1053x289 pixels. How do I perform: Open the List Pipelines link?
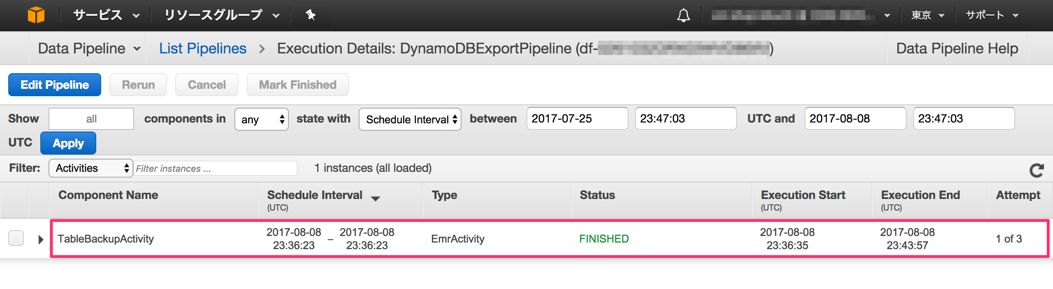pos(203,48)
